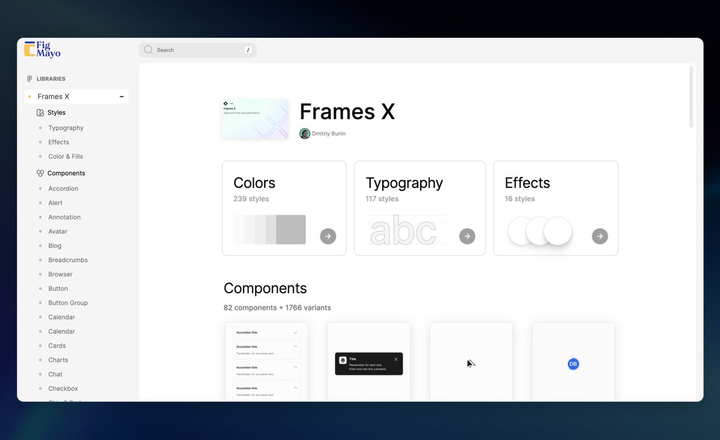The height and width of the screenshot is (440, 720).
Task: Open Typography in sidebar
Action: point(66,128)
